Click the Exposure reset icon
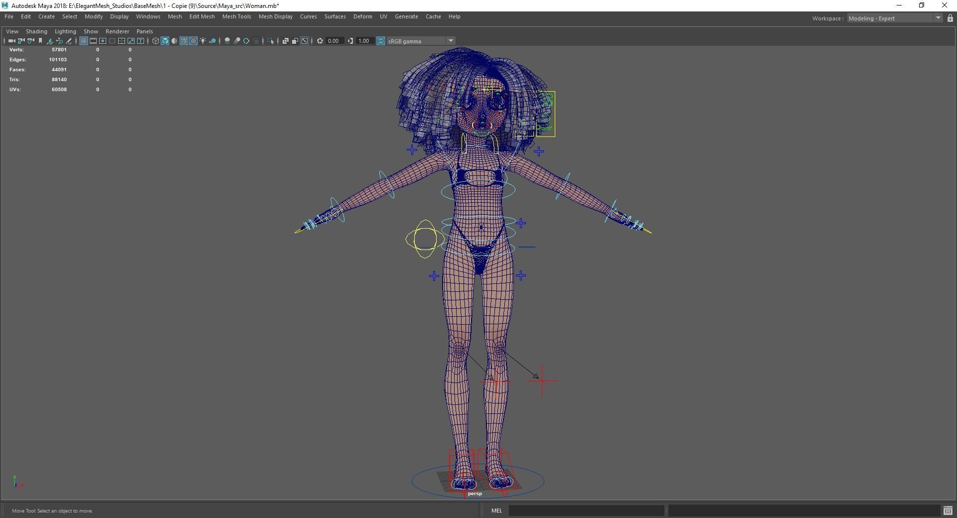The width and height of the screenshot is (957, 518). coord(320,41)
